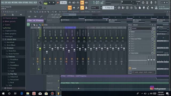This screenshot has width=171, height=96.
Task: Open the Fruity Limiter slot arrow
Action: click(x=130, y=53)
